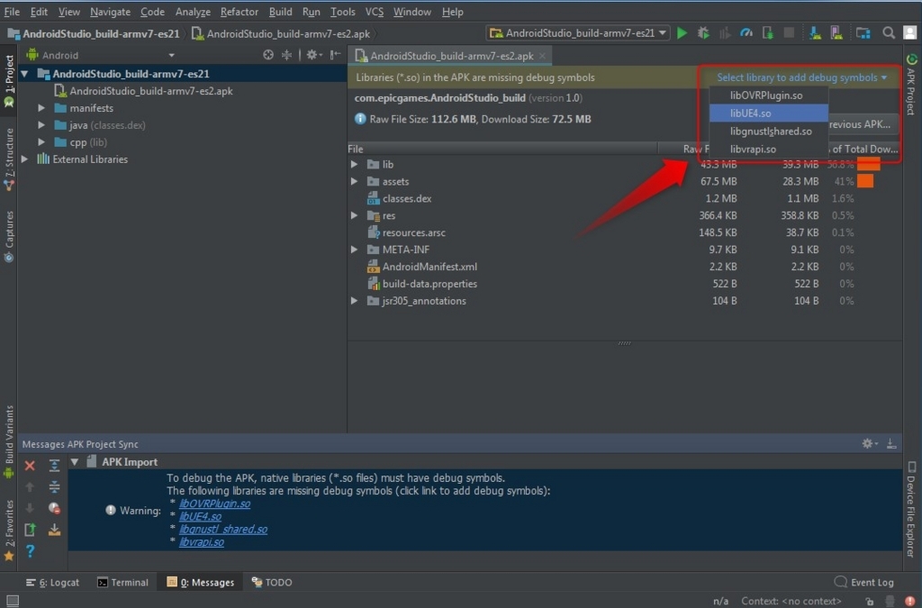The width and height of the screenshot is (922, 608).
Task: Click the libUE4.so link in warning message
Action: pos(200,516)
